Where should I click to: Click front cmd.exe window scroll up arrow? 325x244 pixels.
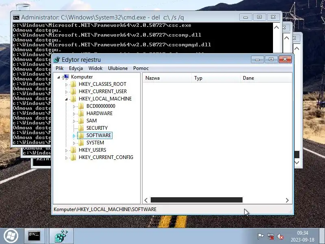(276, 27)
